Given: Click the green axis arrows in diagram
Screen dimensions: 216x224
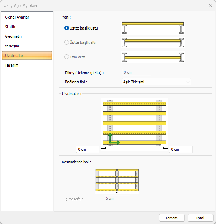Looking at the screenshot, I should click(114, 140).
